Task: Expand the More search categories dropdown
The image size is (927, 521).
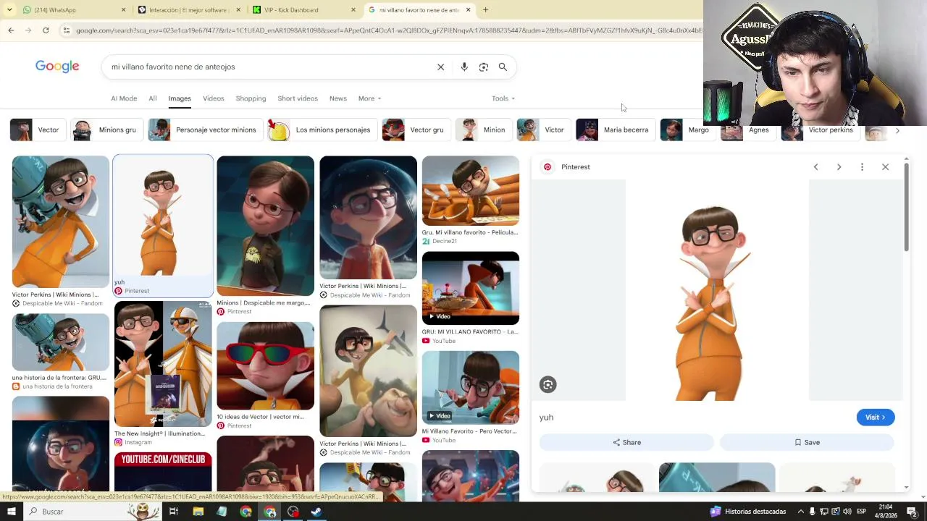Action: (x=369, y=98)
